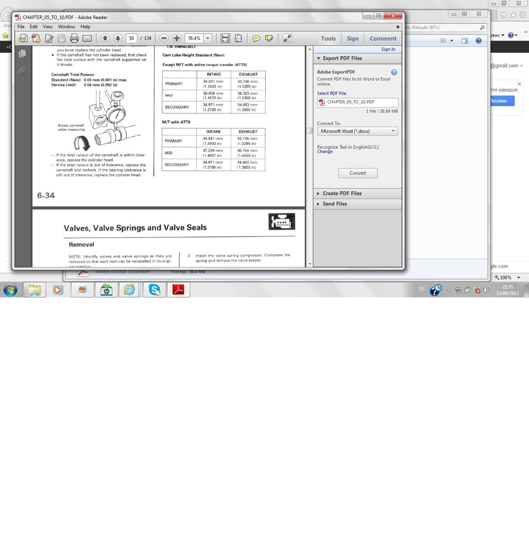Open Windows Explorer from the taskbar

pos(34,290)
